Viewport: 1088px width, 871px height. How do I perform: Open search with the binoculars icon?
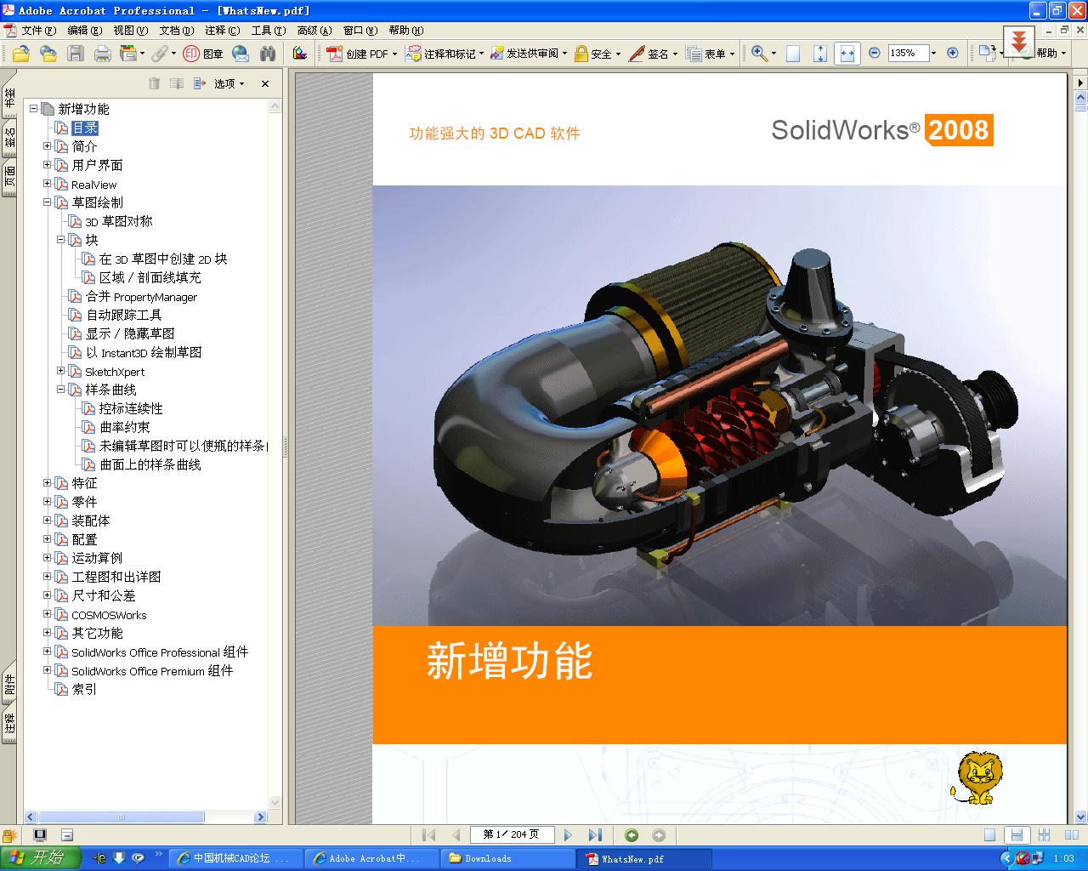[x=268, y=54]
